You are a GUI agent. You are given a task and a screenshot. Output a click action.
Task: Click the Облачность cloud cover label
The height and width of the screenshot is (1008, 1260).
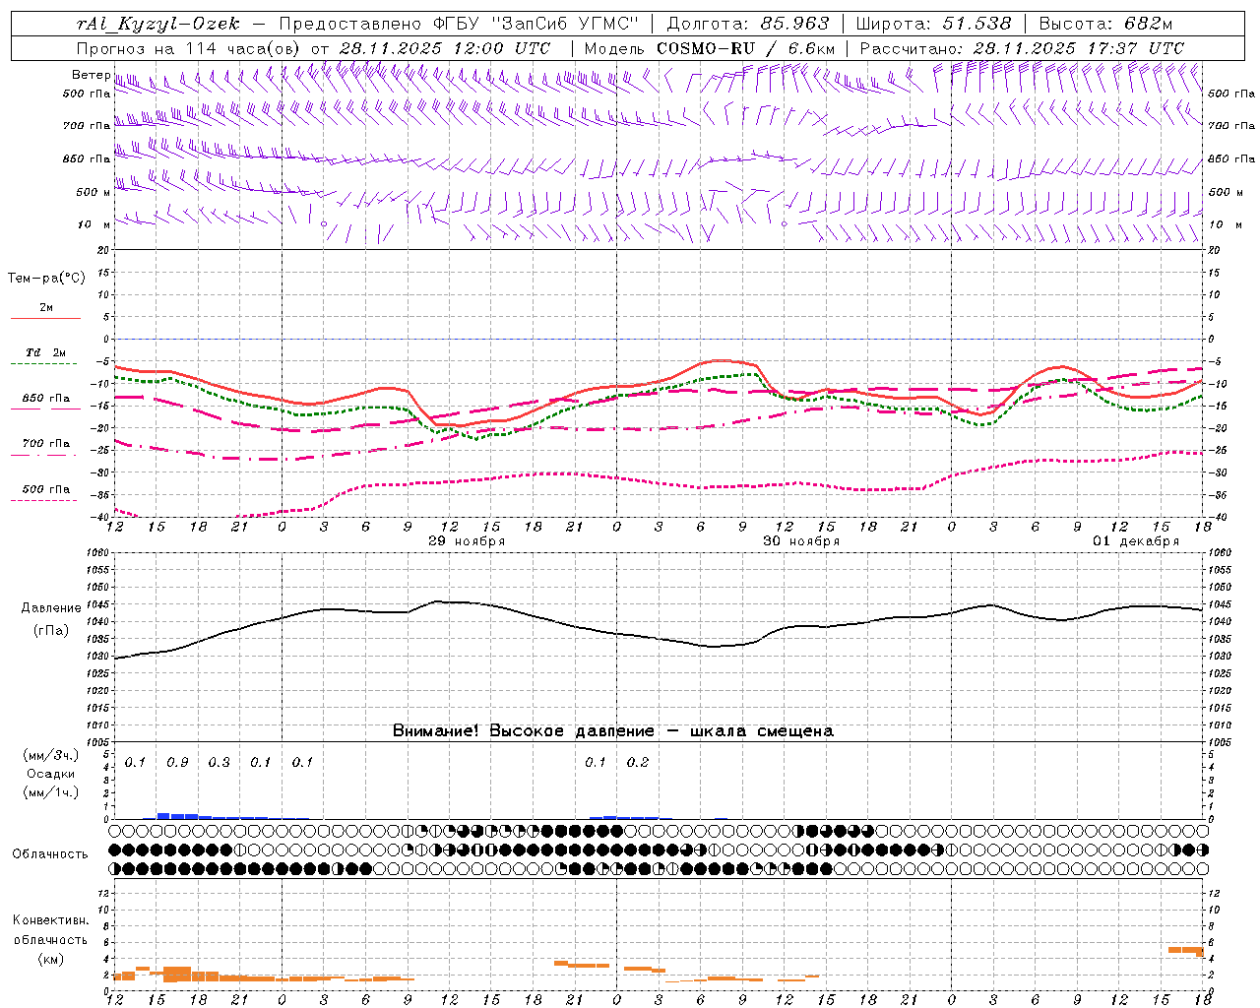(x=50, y=853)
